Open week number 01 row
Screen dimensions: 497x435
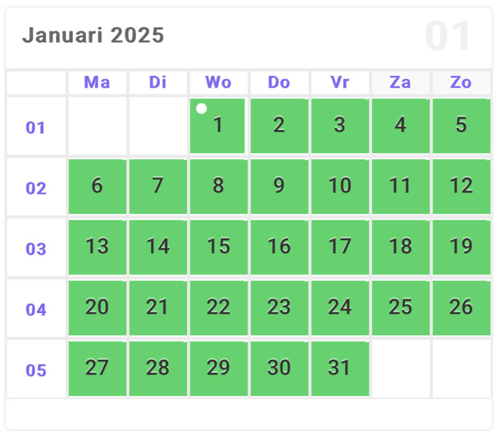(36, 128)
